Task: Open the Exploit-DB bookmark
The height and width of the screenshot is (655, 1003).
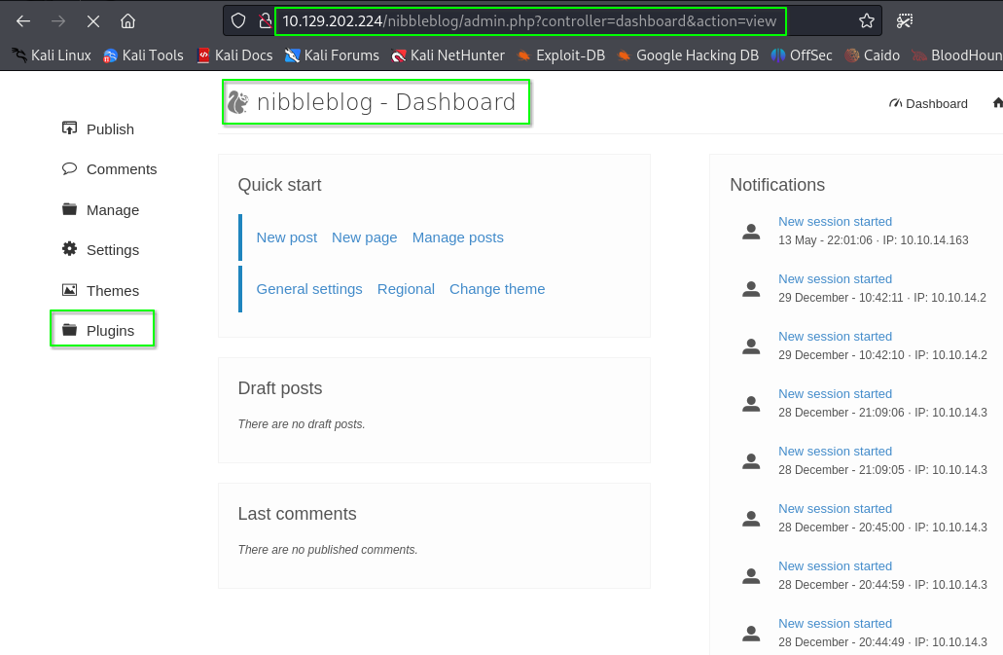Action: tap(561, 55)
